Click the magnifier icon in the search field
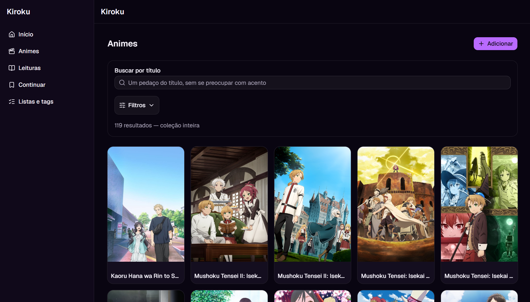The width and height of the screenshot is (530, 302). (122, 83)
